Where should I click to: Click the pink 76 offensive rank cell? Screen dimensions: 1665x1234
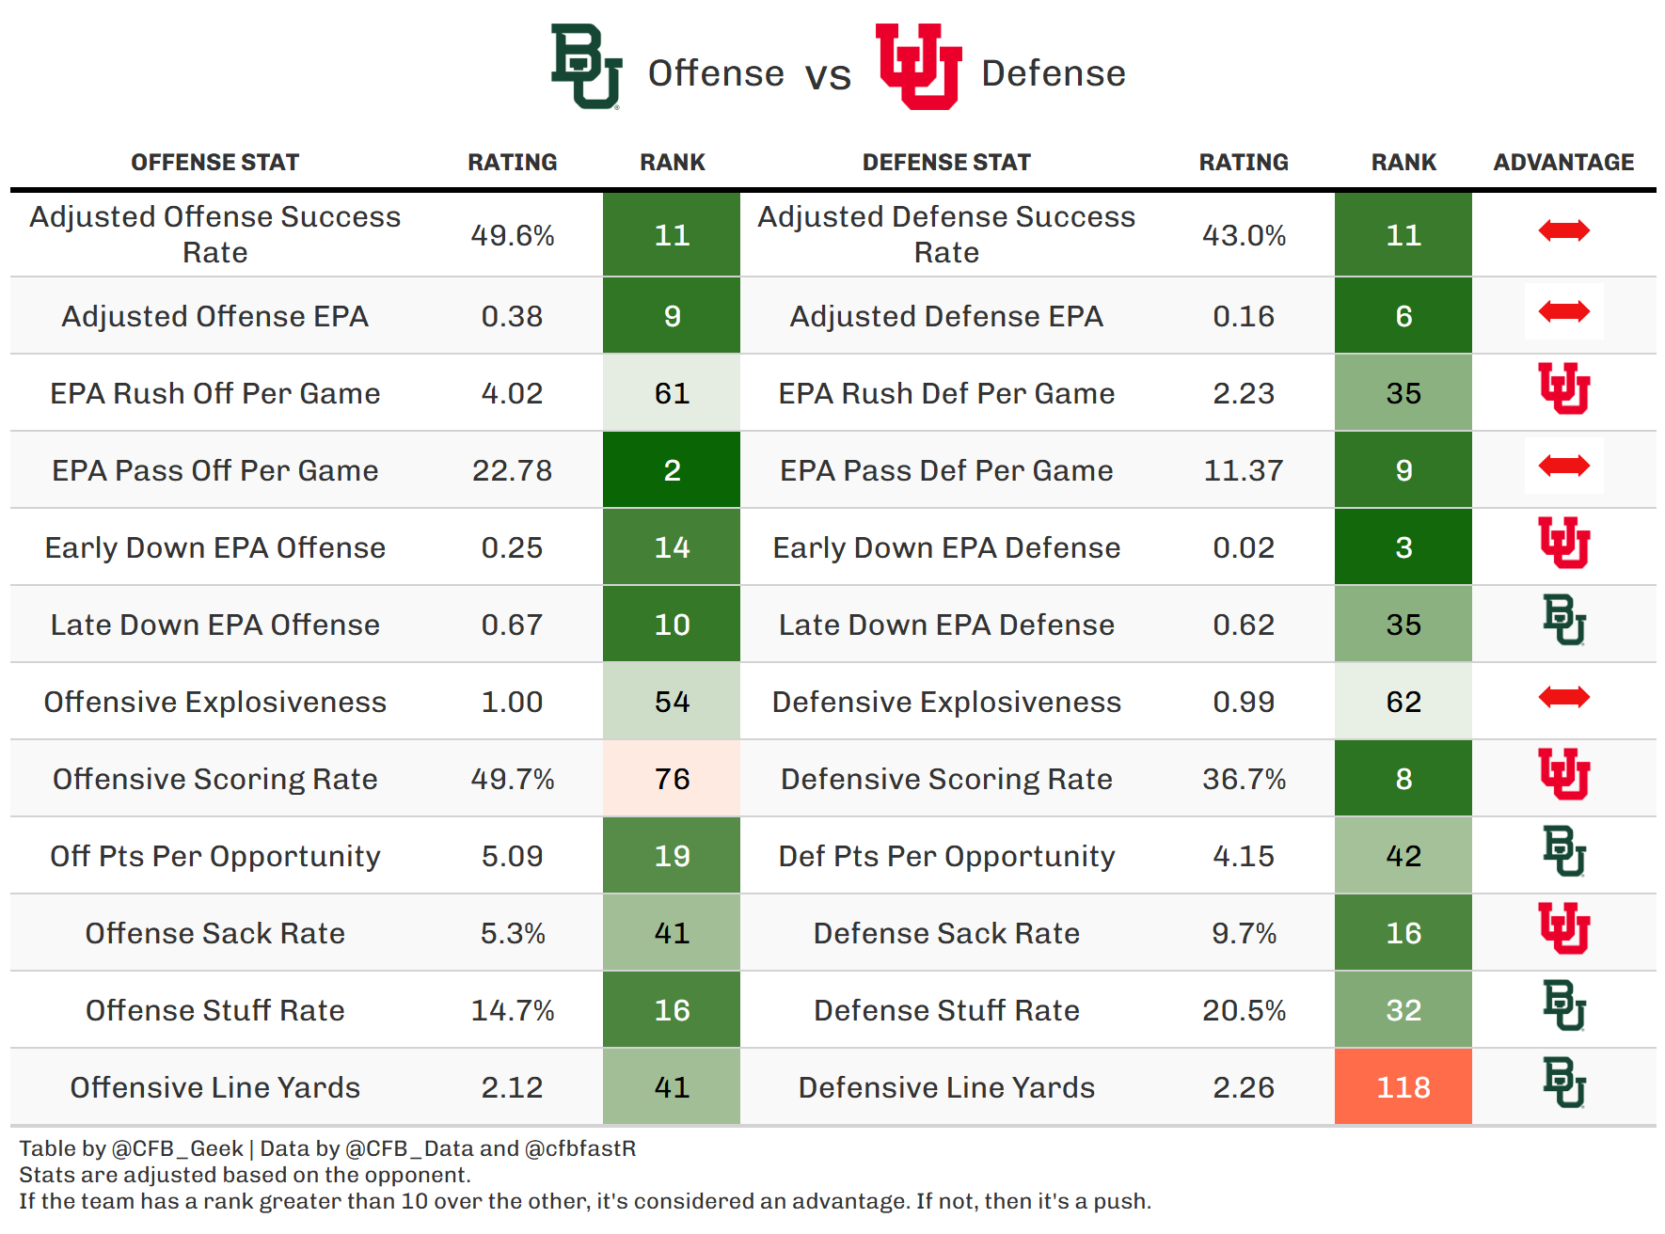click(672, 779)
